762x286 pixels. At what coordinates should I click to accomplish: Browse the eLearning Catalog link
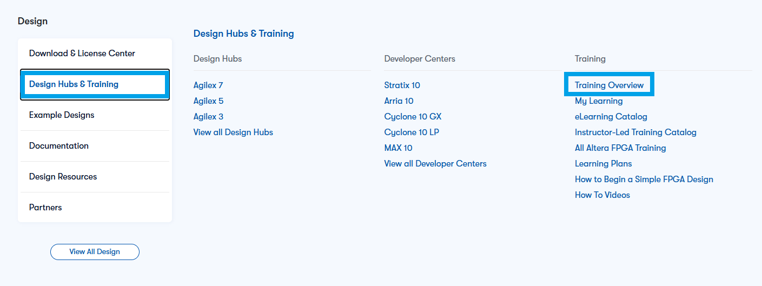(611, 117)
